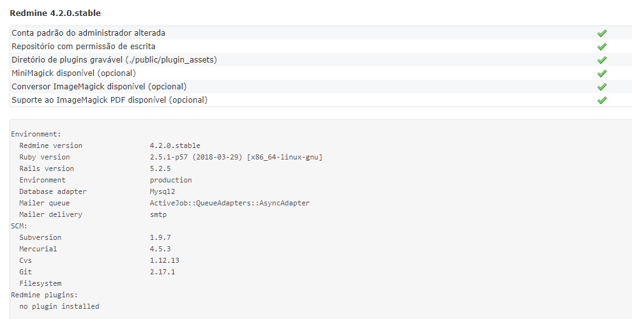Click the Git version '2.17.1'
The height and width of the screenshot is (319, 632).
point(162,272)
